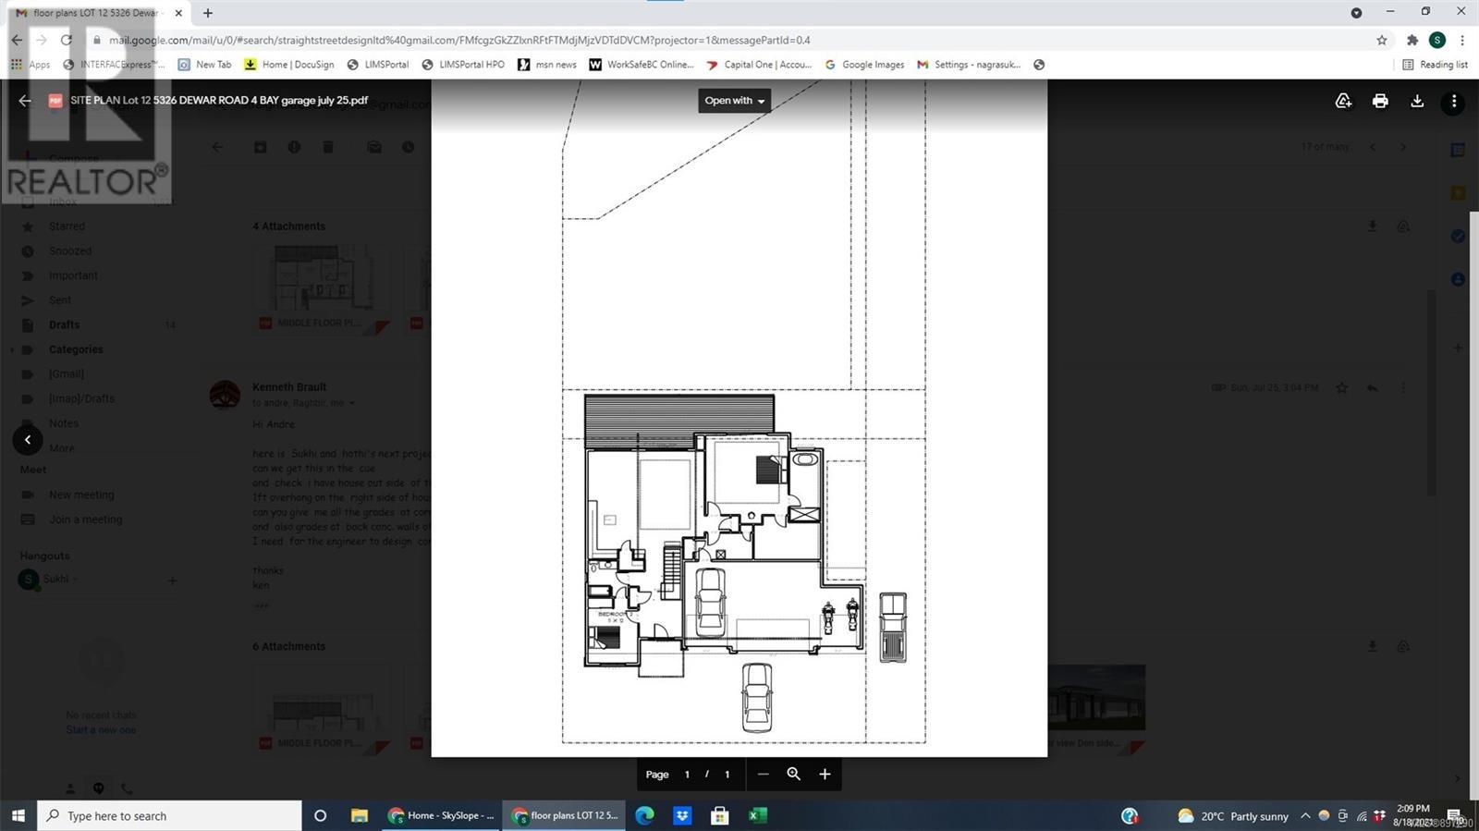Open Excel from taskbar

point(757,815)
